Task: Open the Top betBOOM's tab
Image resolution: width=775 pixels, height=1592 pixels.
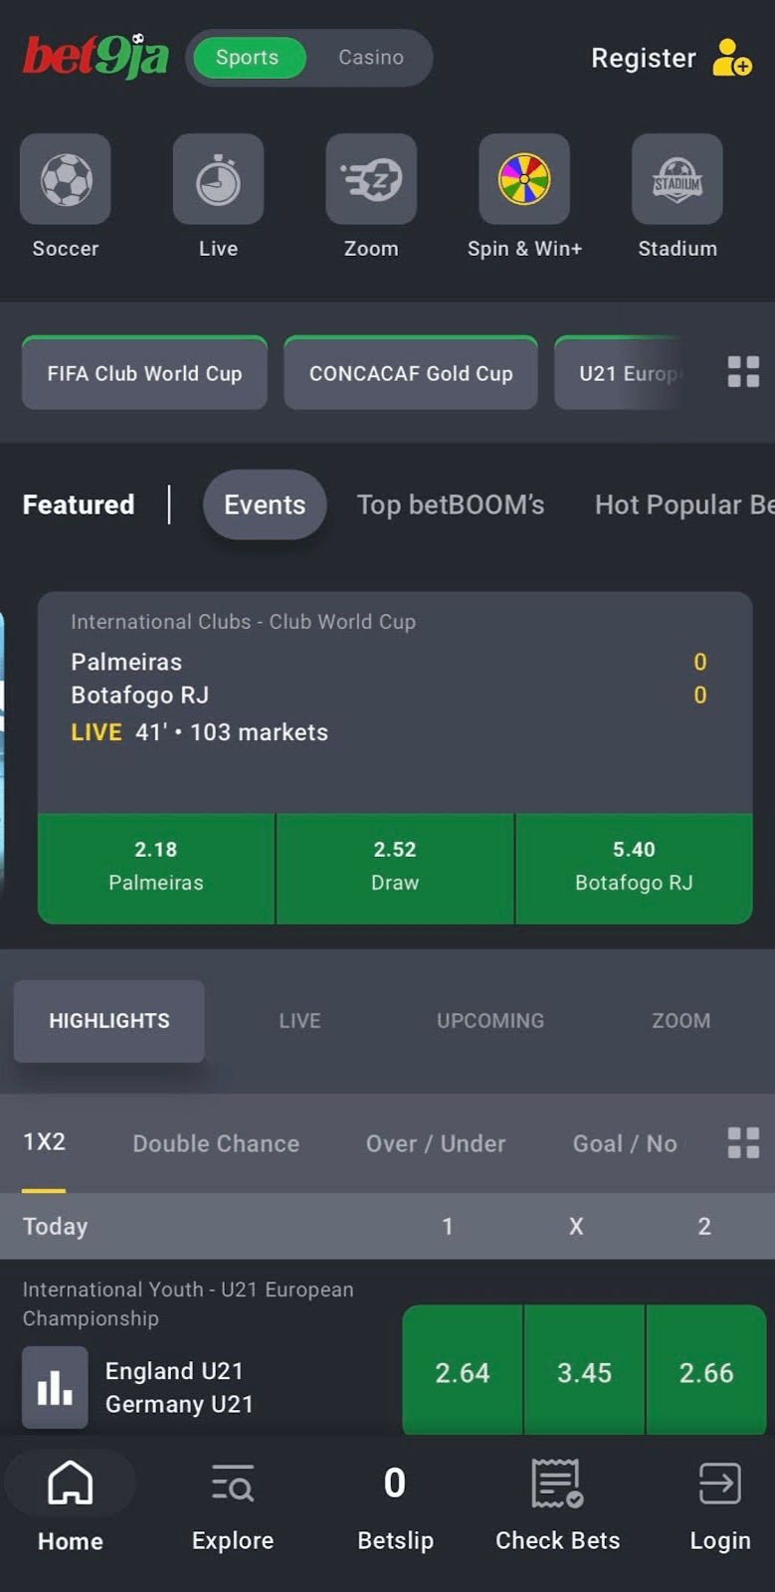Action: [x=451, y=504]
